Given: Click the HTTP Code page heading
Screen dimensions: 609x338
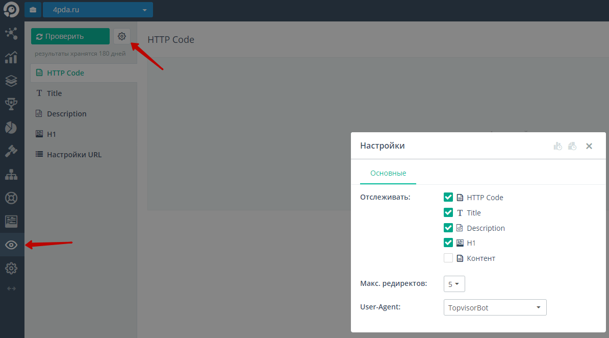Looking at the screenshot, I should [171, 40].
